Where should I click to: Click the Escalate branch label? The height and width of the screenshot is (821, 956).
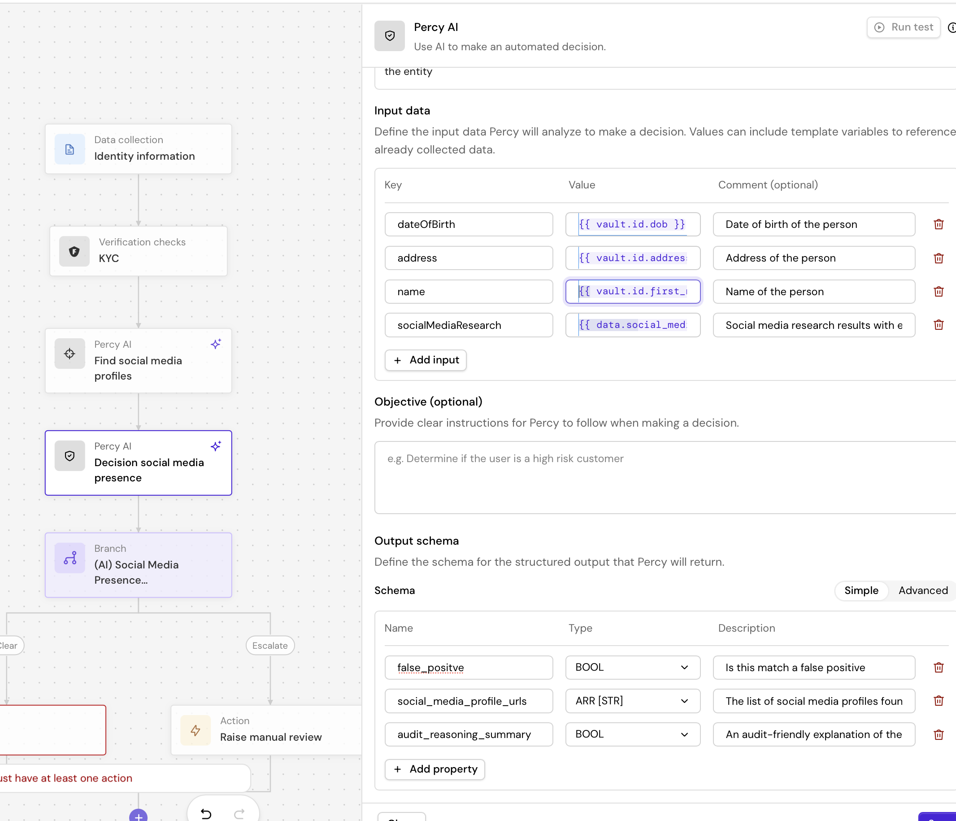pos(270,645)
